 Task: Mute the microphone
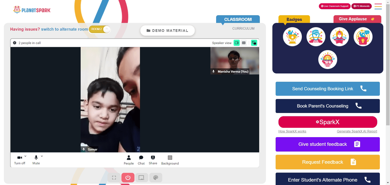pos(36,160)
